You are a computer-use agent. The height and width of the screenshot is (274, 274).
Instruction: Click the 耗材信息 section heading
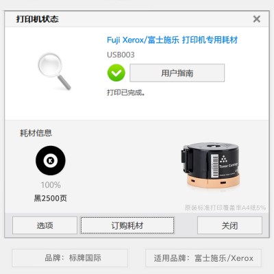[x=36, y=133]
